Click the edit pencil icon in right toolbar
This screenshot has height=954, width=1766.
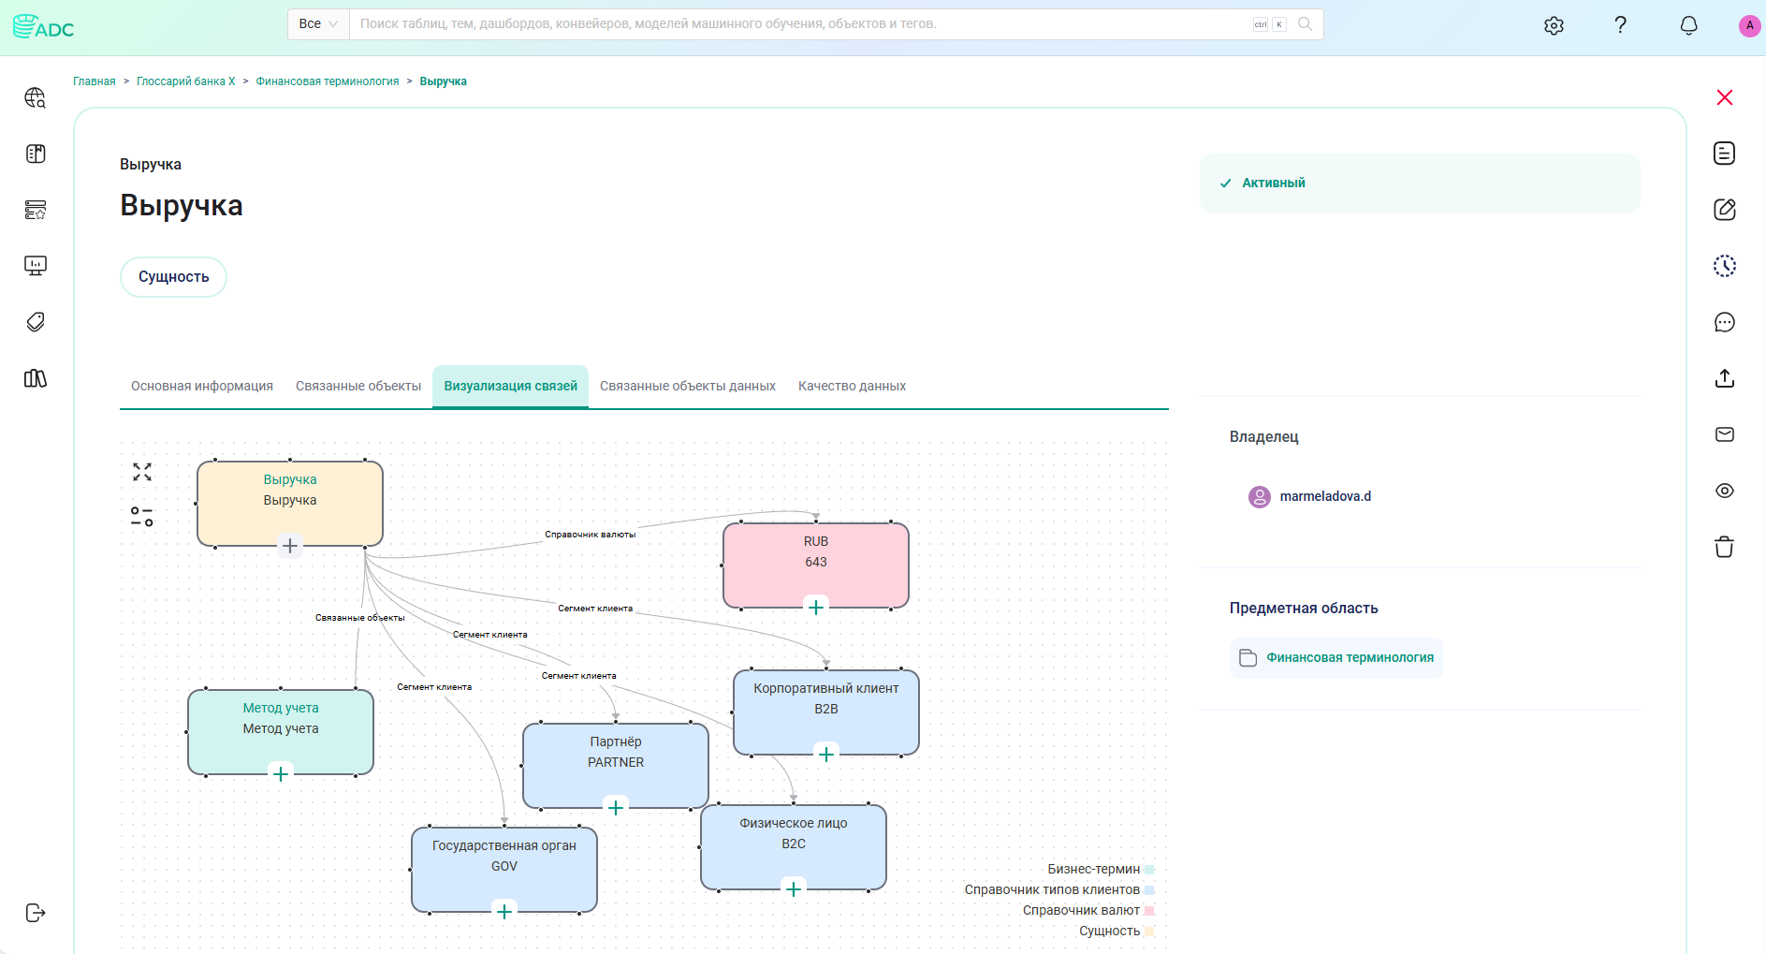coord(1725,210)
